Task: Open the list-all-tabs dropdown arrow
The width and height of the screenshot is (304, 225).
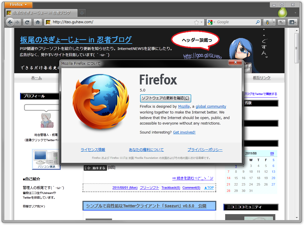Action: (x=295, y=13)
